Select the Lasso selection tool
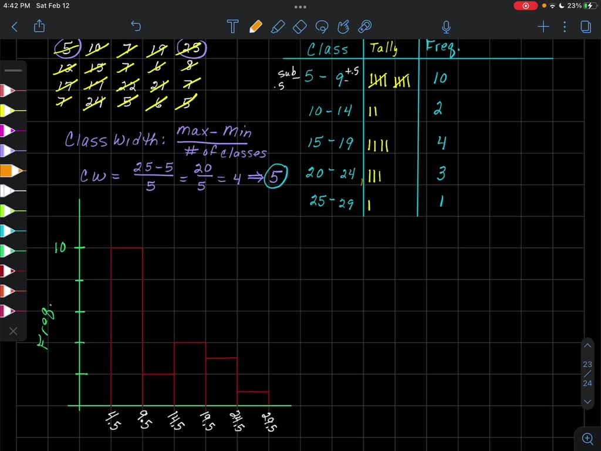 click(321, 26)
